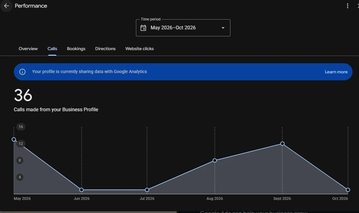Click 'Calls made from your Business Profile' text
The image size is (359, 213).
(56, 109)
